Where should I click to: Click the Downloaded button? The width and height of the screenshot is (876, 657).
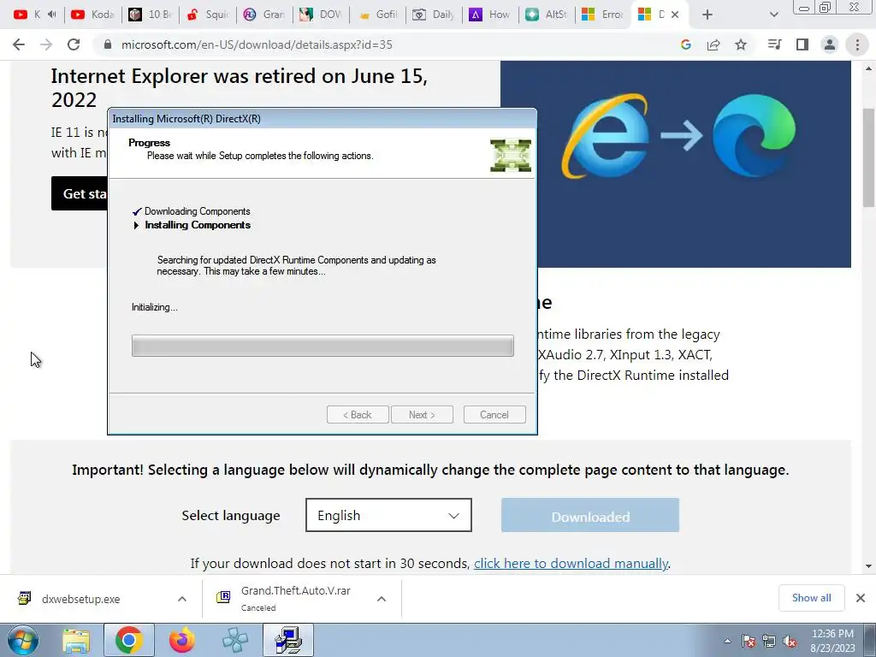[x=590, y=515]
